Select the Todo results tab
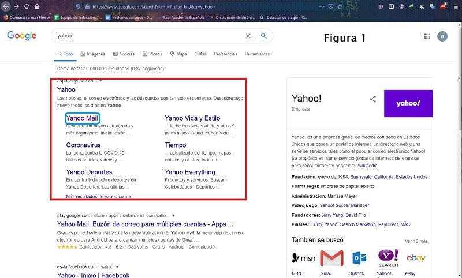 [x=65, y=54]
